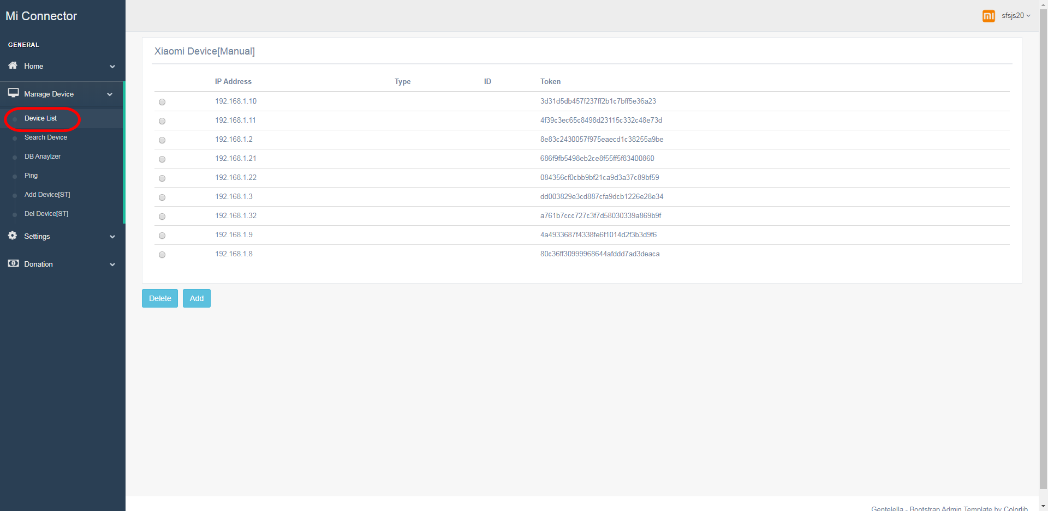
Task: Click token 084356cf0cbb9bf21ca9d3a37c89bf59
Action: coord(600,177)
